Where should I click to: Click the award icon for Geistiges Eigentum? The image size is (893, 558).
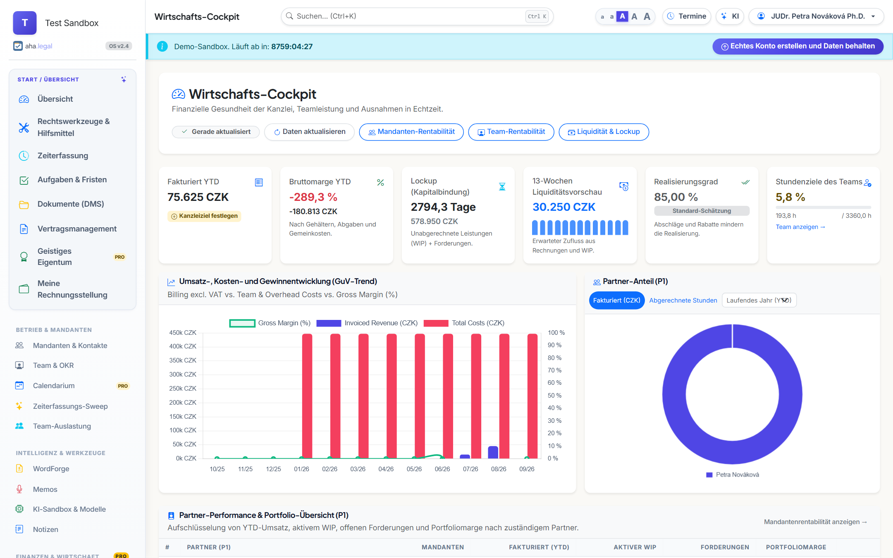click(24, 257)
